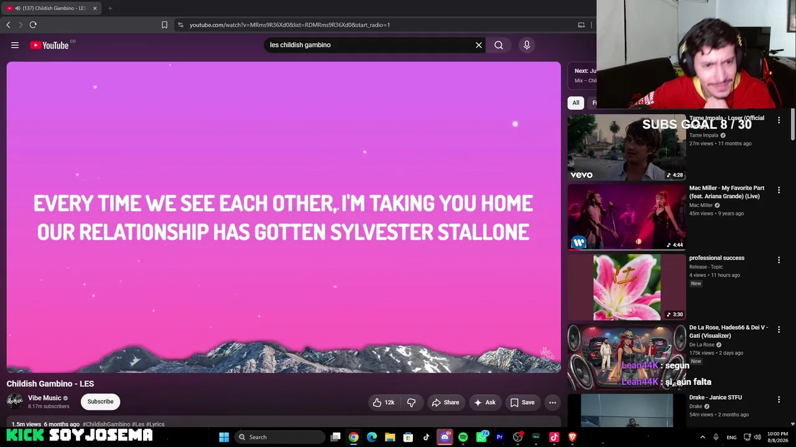Click the sidebar recommendations scrollbar
Viewport: 796px width, 447px height.
coord(793,125)
